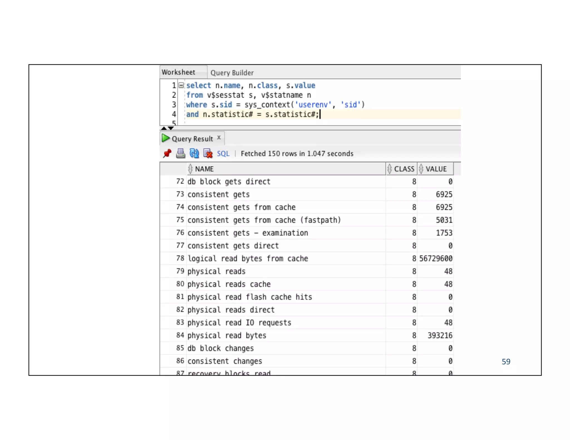
Task: Select row 79 physical reads
Action: pos(217,271)
